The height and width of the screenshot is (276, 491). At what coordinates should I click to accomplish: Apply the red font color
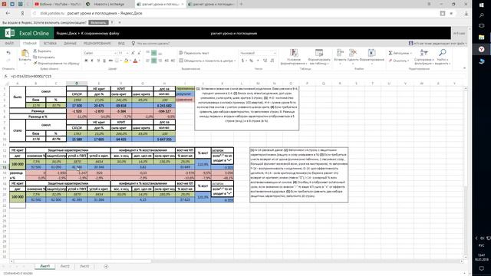135,61
